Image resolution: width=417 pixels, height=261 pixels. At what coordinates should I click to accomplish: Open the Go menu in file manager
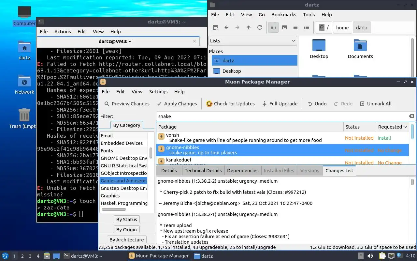(262, 15)
